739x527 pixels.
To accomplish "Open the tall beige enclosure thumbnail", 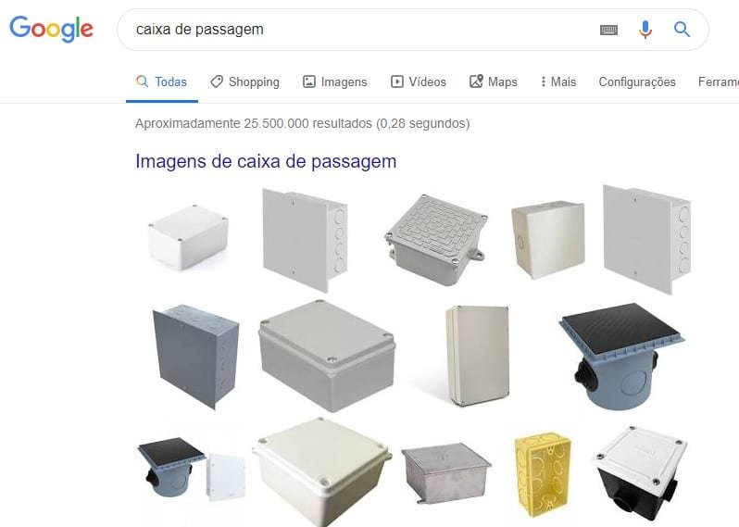I will tap(478, 356).
